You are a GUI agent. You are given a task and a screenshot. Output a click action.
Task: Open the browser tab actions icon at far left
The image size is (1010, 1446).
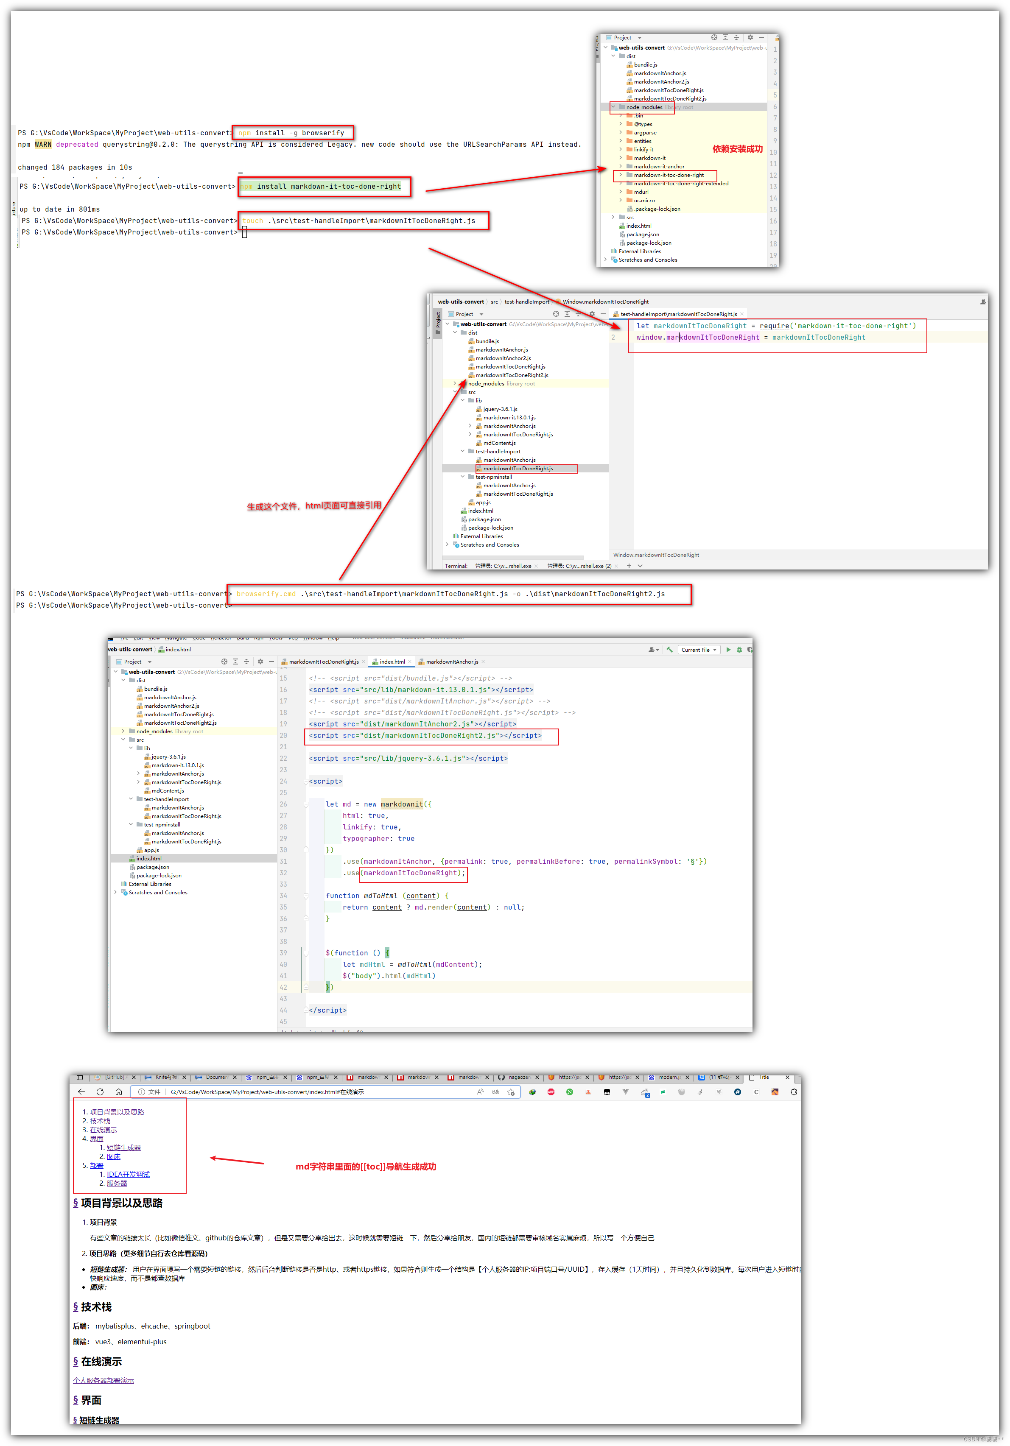[x=79, y=1077]
